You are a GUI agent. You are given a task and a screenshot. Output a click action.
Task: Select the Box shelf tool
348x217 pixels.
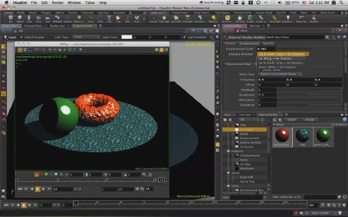[x=10, y=19]
